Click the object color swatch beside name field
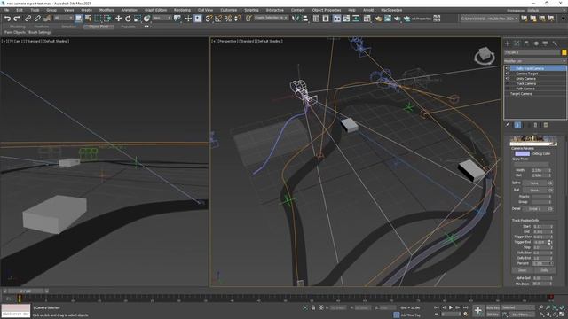This screenshot has width=568, height=319. 564,52
